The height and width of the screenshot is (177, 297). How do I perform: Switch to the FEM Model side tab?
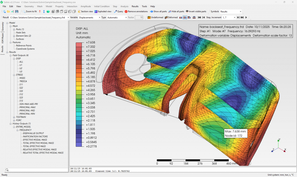[x=3, y=38]
